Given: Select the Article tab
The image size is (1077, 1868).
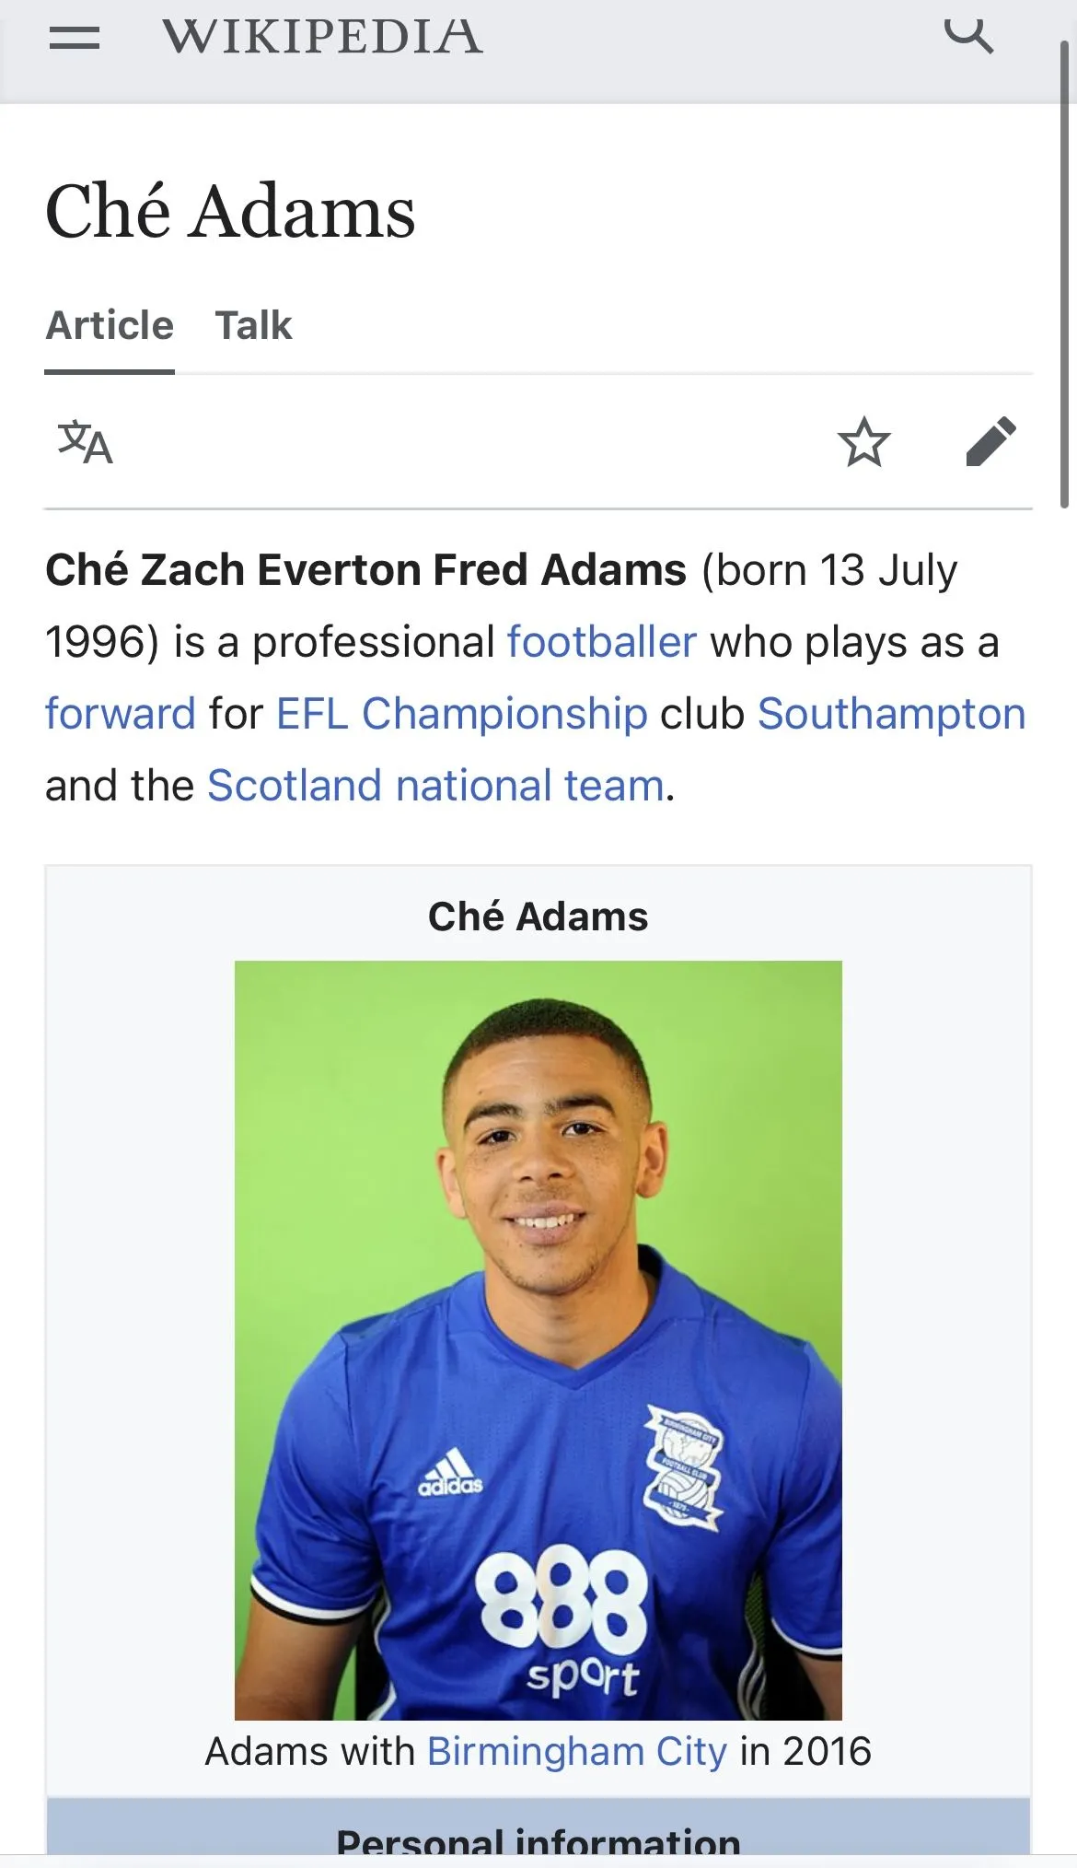Looking at the screenshot, I should point(110,325).
